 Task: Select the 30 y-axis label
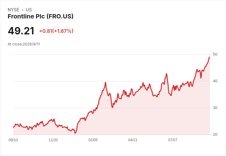(x=215, y=108)
